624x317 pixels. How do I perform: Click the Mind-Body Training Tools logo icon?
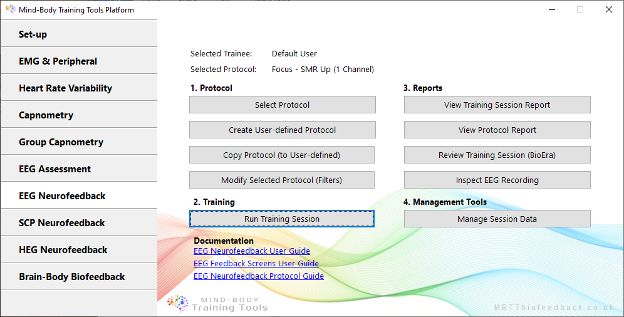(x=178, y=304)
